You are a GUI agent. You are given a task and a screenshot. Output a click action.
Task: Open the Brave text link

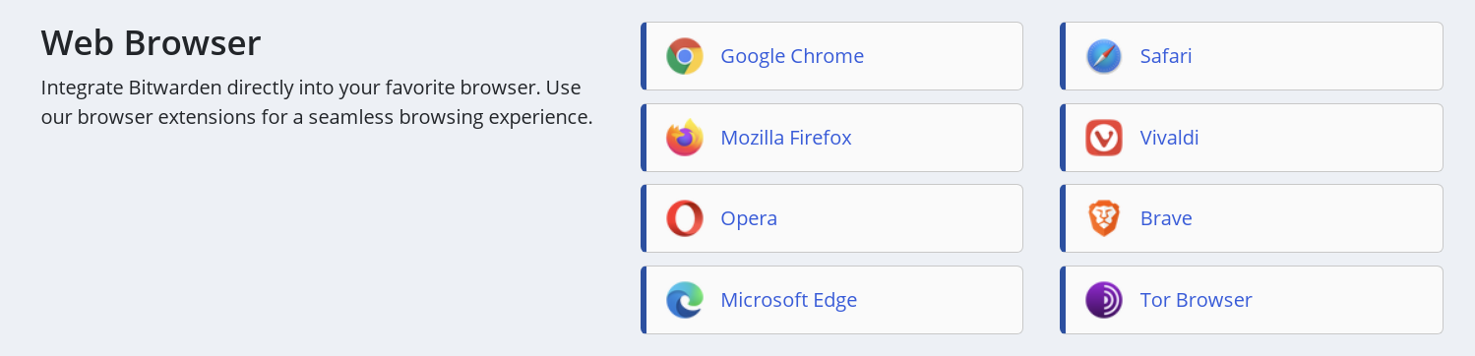click(x=1166, y=218)
